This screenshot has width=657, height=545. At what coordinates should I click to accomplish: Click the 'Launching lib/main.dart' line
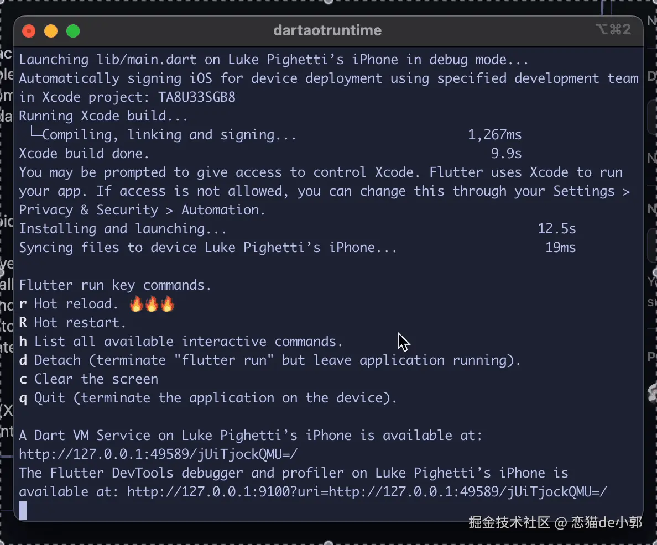(274, 60)
